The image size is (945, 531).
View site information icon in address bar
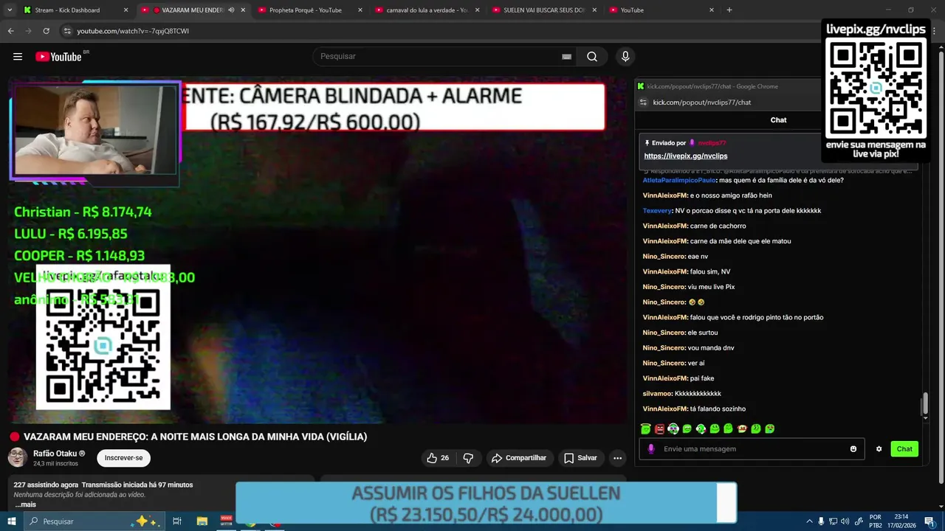[x=67, y=31]
